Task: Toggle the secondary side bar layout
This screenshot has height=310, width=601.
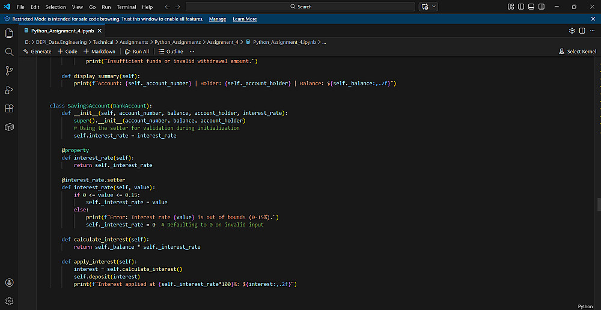Action: click(x=540, y=7)
